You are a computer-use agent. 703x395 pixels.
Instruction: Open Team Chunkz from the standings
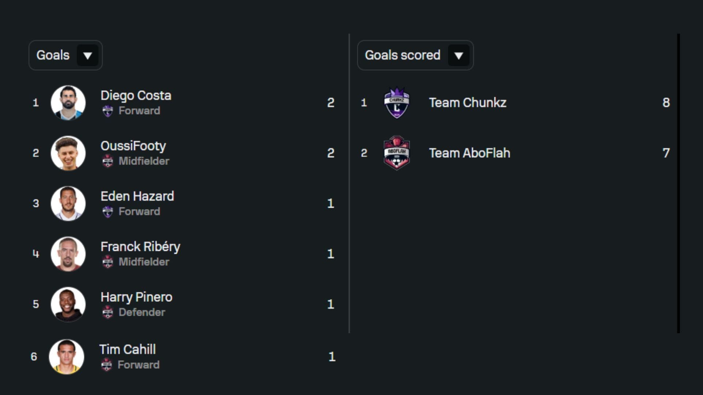(x=468, y=103)
